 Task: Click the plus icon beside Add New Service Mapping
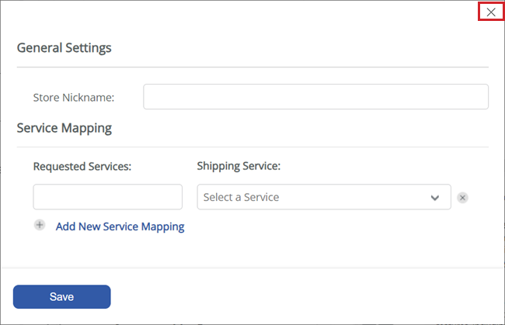tap(40, 225)
